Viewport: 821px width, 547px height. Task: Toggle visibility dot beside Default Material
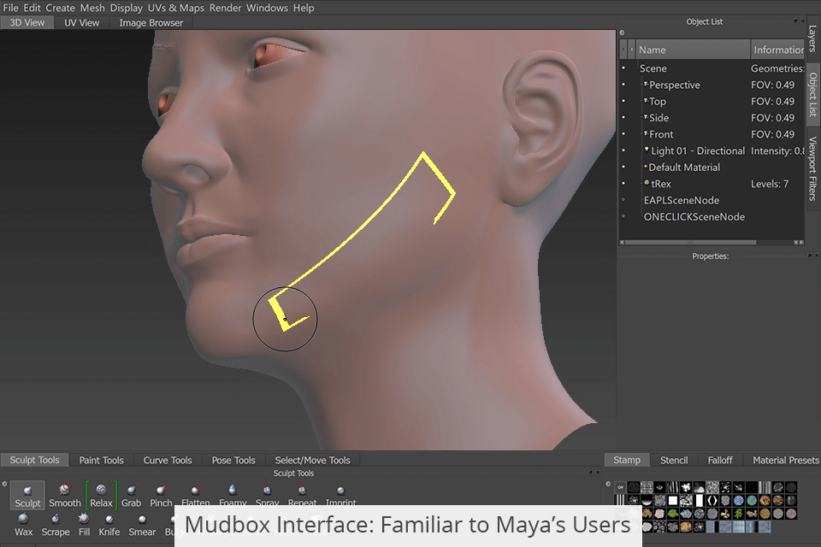[x=623, y=168]
